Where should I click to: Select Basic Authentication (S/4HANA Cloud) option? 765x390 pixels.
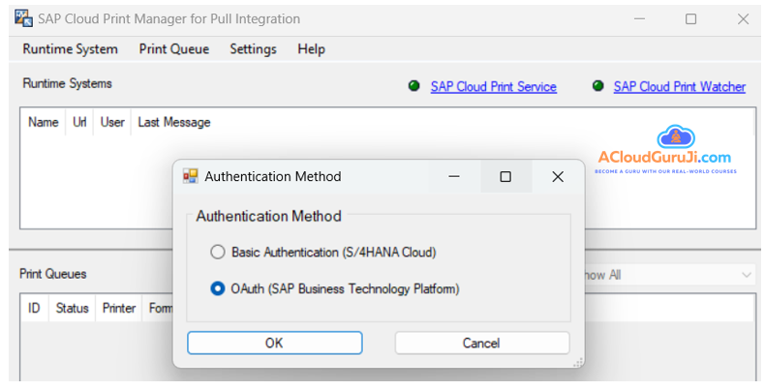pos(218,253)
